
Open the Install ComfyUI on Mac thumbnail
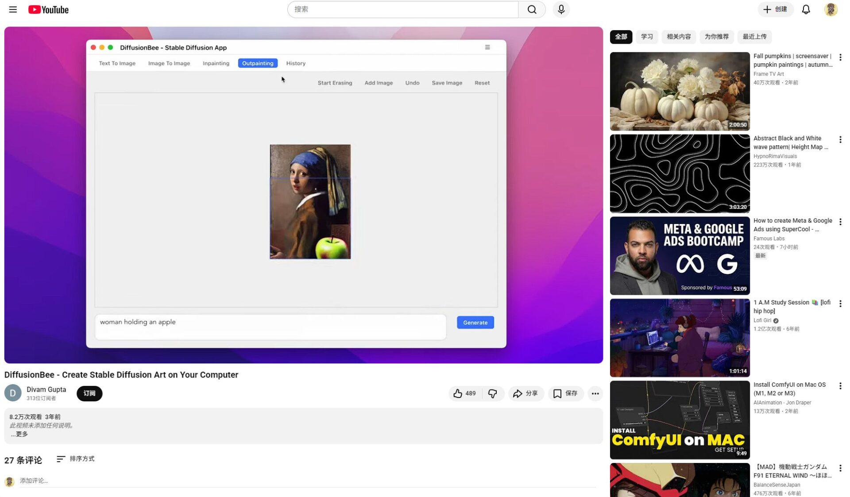680,420
